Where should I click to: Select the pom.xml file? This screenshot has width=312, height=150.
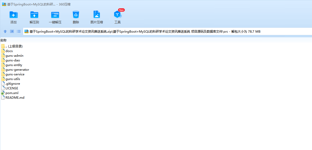(x=10, y=93)
